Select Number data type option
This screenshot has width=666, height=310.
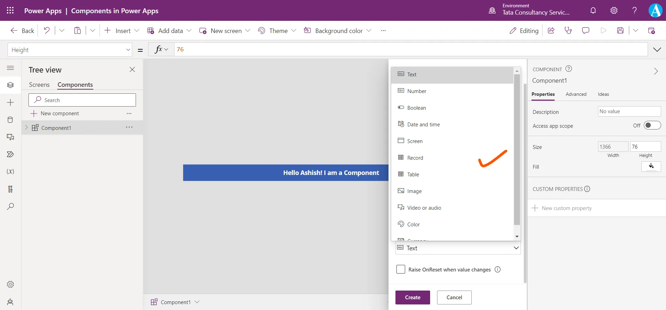[x=452, y=91]
